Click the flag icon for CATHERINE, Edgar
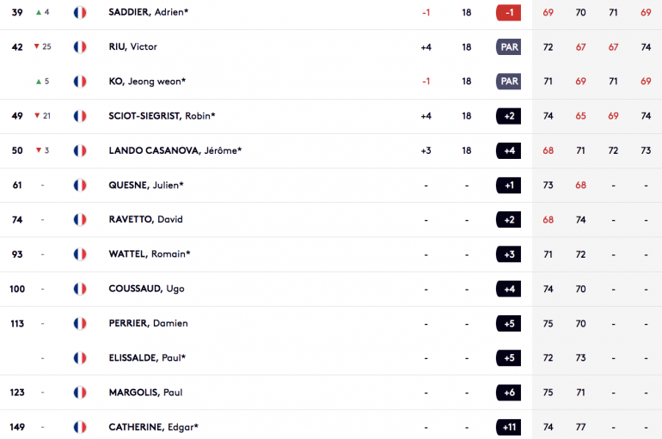Viewport: 662px width, 439px height. click(80, 427)
